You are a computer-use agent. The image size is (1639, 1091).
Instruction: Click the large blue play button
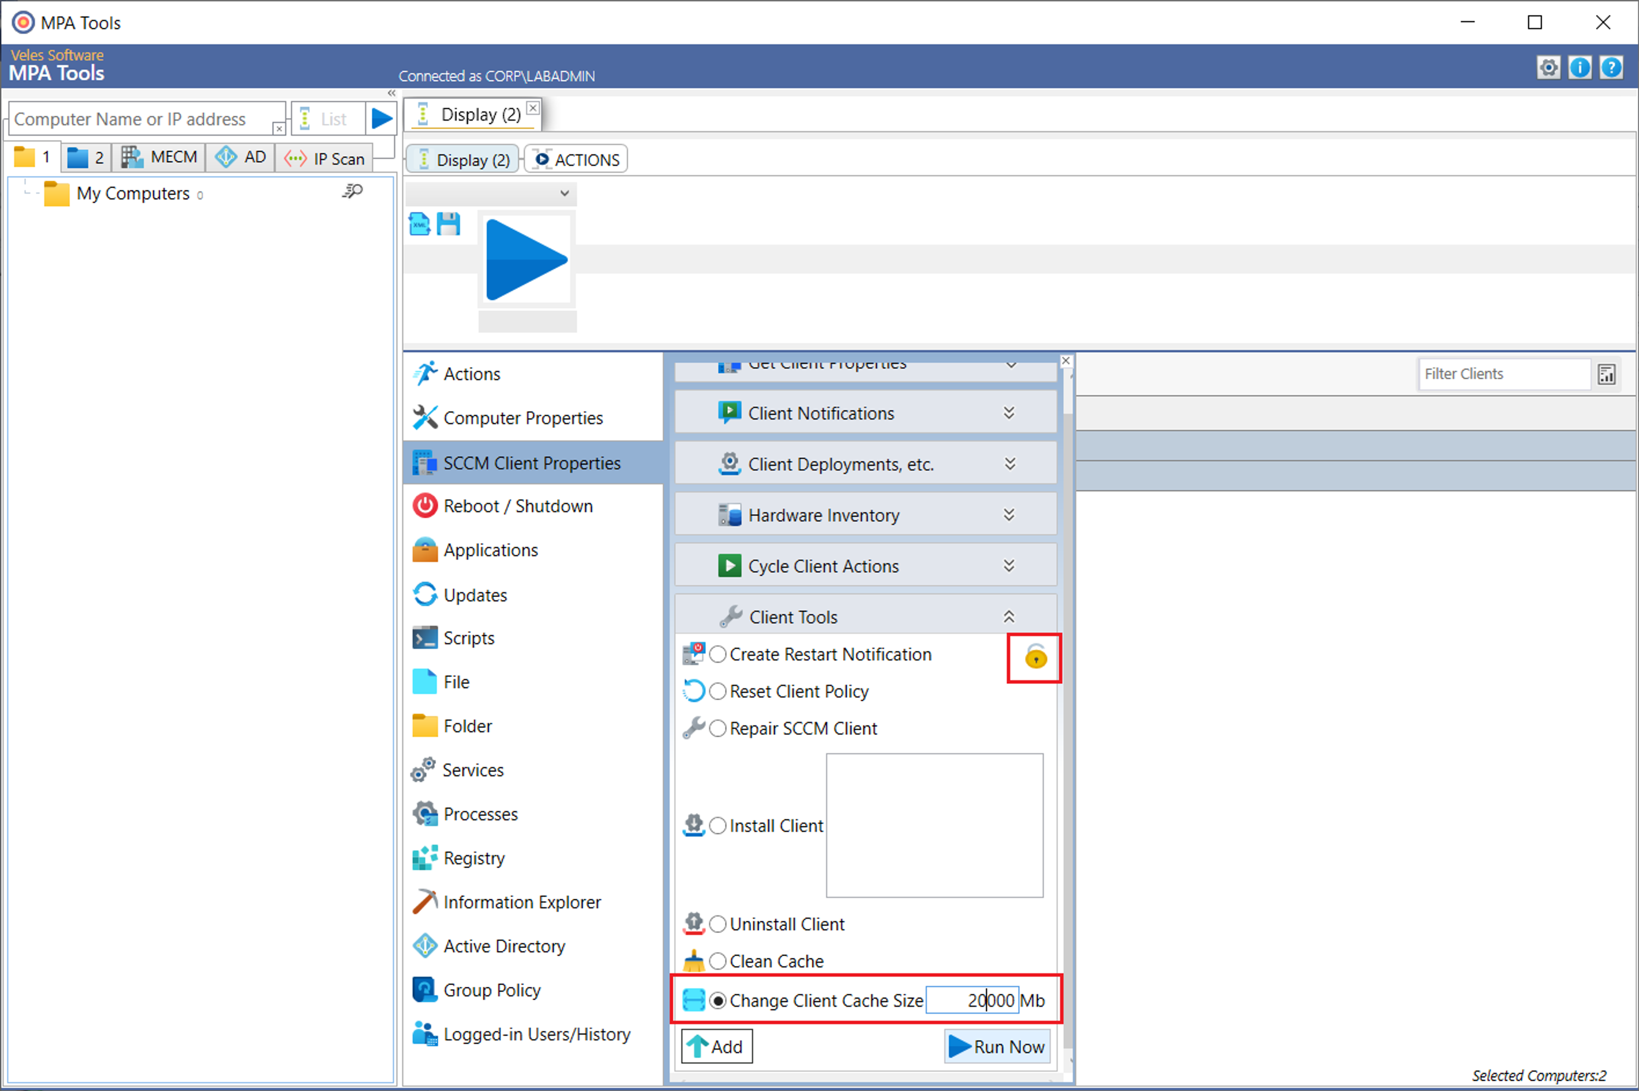pos(527,260)
